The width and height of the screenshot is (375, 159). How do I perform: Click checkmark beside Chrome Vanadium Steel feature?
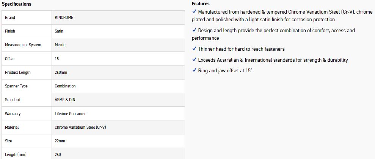(x=194, y=12)
